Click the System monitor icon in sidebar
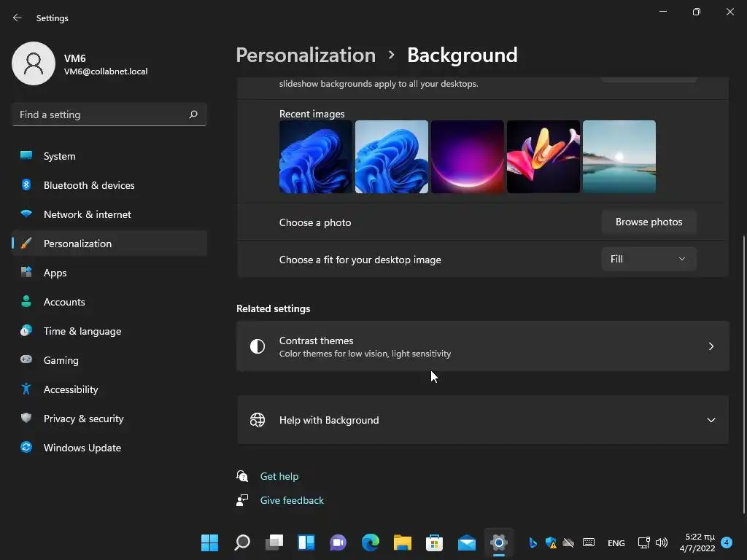This screenshot has width=747, height=560. click(x=26, y=156)
